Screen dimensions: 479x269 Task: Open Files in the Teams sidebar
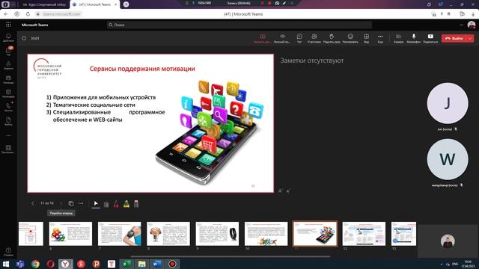[x=8, y=121]
